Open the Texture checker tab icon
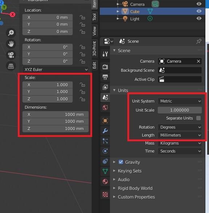The width and height of the screenshot is (209, 213). (x=105, y=195)
